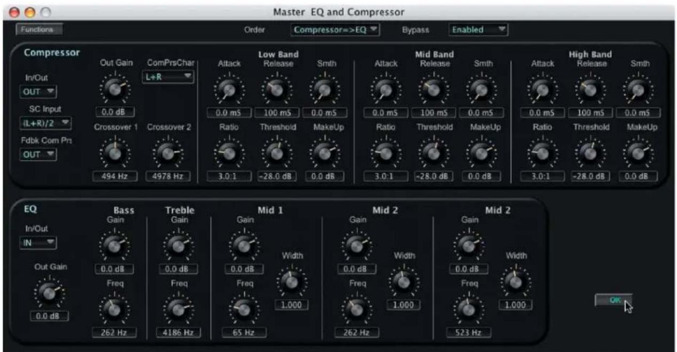Click the Treble Freq field 4186 Hz

click(x=179, y=333)
